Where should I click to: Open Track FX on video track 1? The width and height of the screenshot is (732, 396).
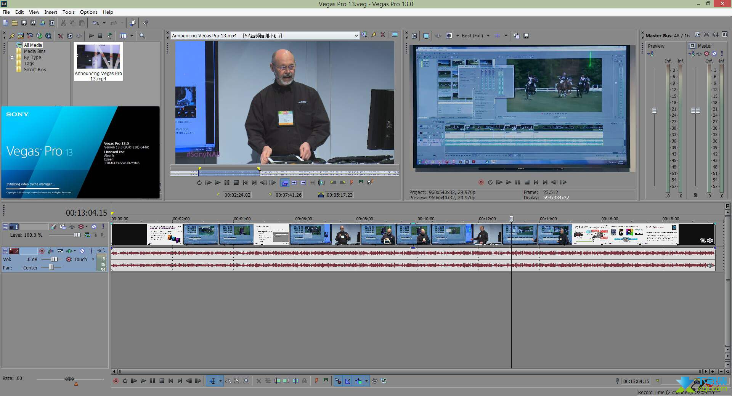pyautogui.click(x=72, y=226)
